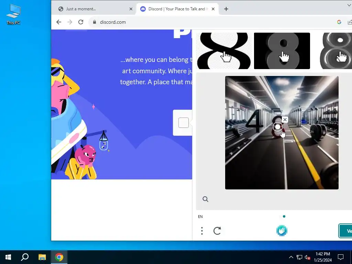The height and width of the screenshot is (264, 352).
Task: Open the Windows notification center
Action: 341,257
